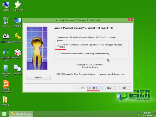Image resolution: width=156 pixels, height=117 pixels.
Task: Click the disabled Back (上一步) button
Action: (x=80, y=88)
